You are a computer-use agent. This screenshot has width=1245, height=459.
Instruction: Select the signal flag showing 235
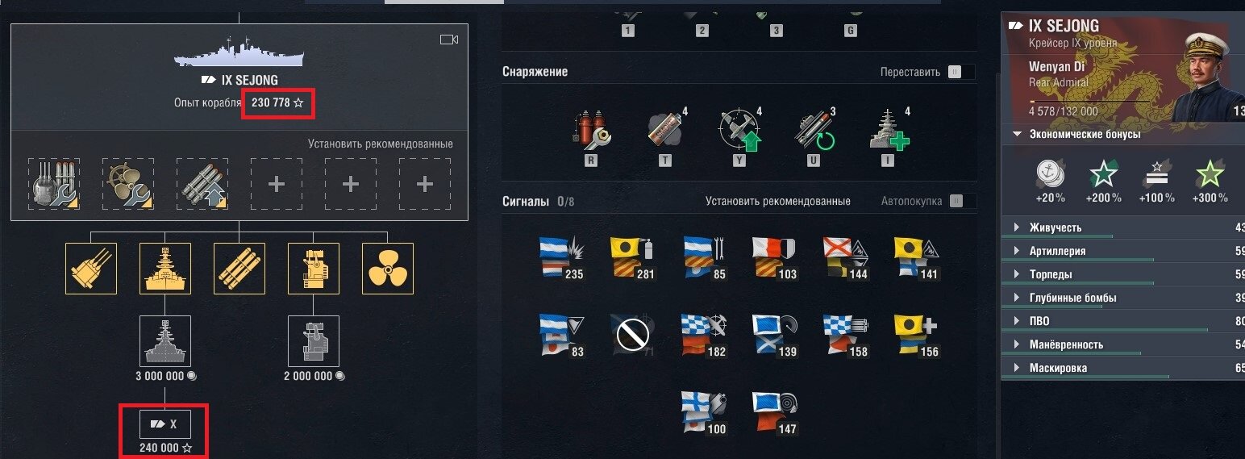click(562, 257)
